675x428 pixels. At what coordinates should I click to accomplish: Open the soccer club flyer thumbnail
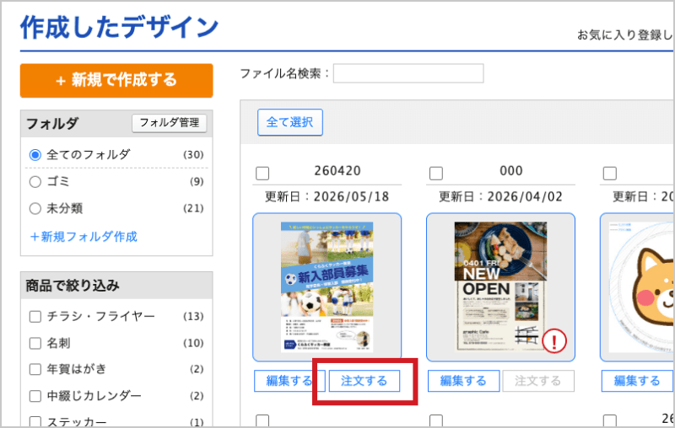pos(327,287)
